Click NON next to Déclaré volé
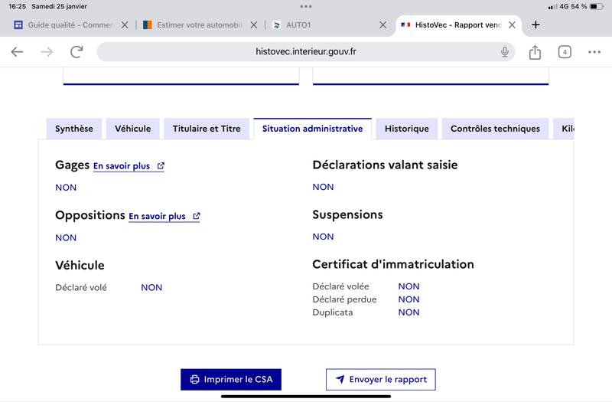Viewport: 612px width, 402px height. coord(151,288)
